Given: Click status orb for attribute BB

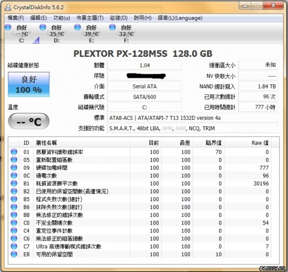Looking at the screenshot, I should tap(14, 215).
